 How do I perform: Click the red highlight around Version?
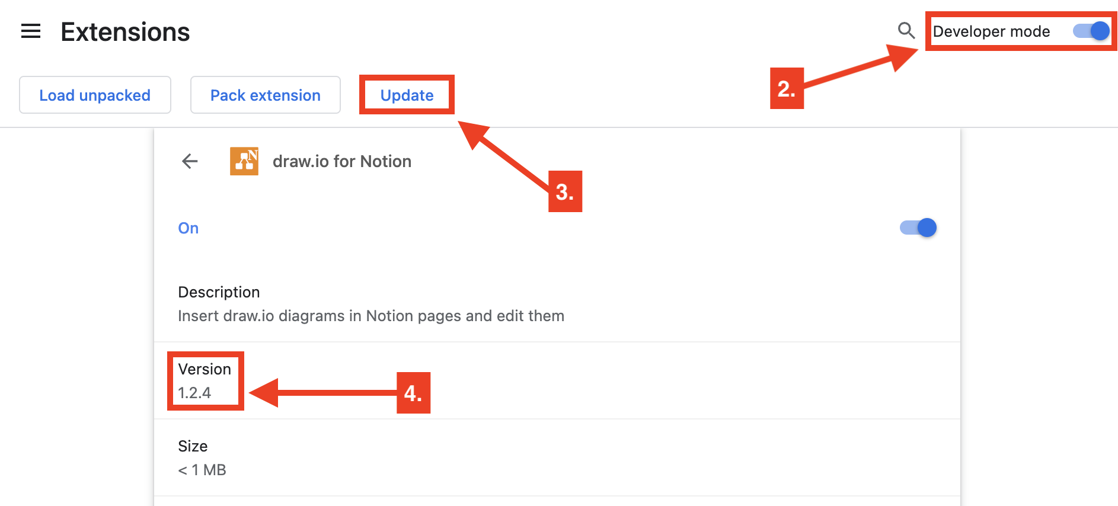tap(206, 354)
